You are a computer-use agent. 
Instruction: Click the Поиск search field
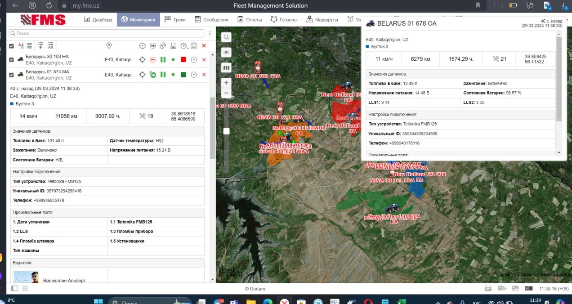point(107,34)
